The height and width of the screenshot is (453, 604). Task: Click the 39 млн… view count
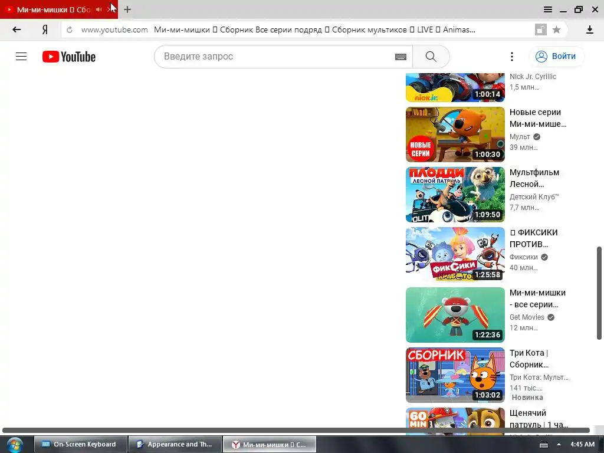click(524, 147)
